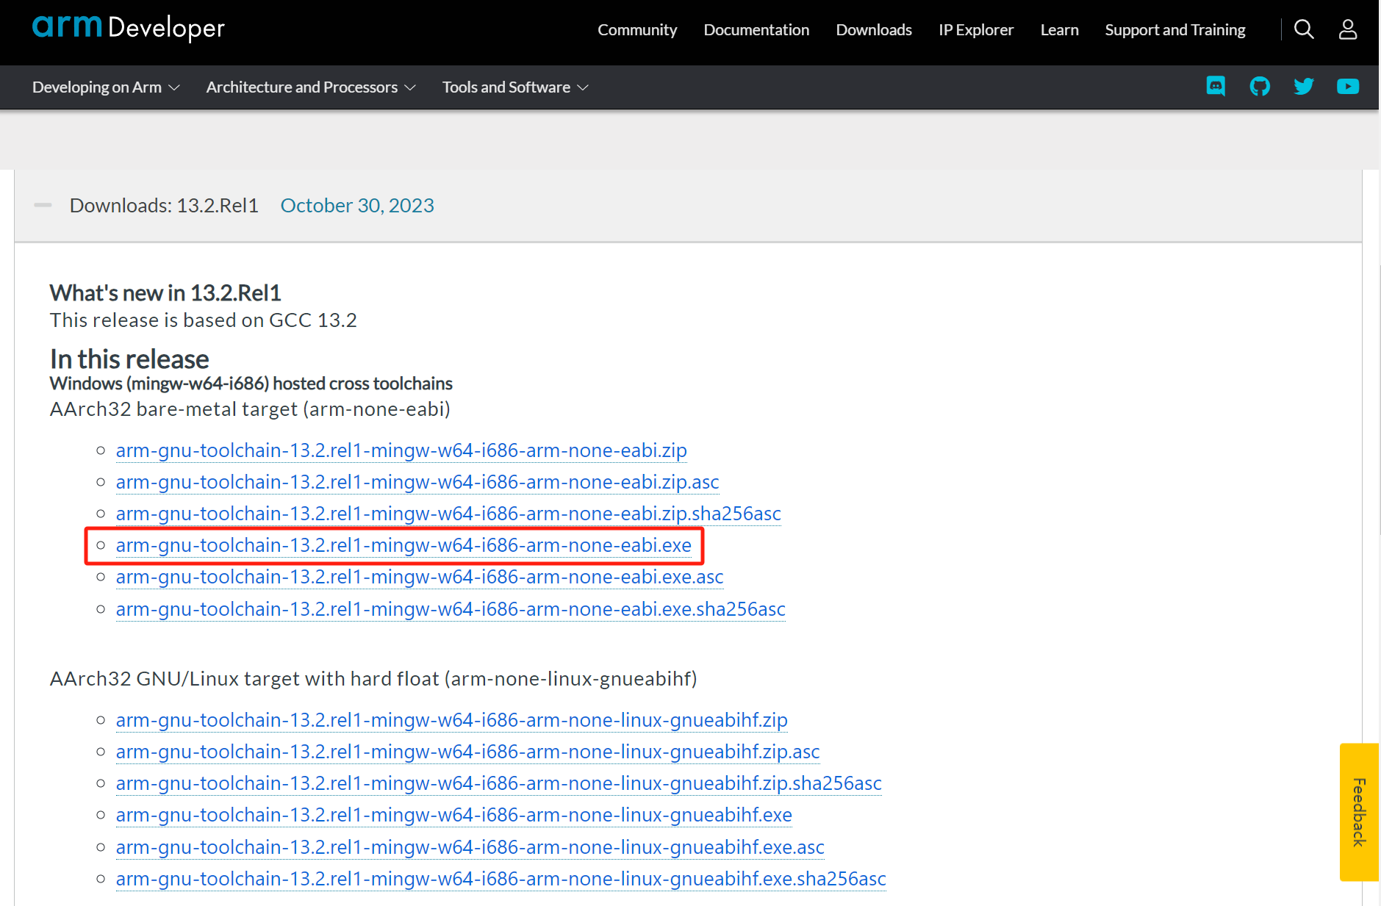The width and height of the screenshot is (1381, 906).
Task: Expand the Developing on Arm menu
Action: click(x=106, y=87)
